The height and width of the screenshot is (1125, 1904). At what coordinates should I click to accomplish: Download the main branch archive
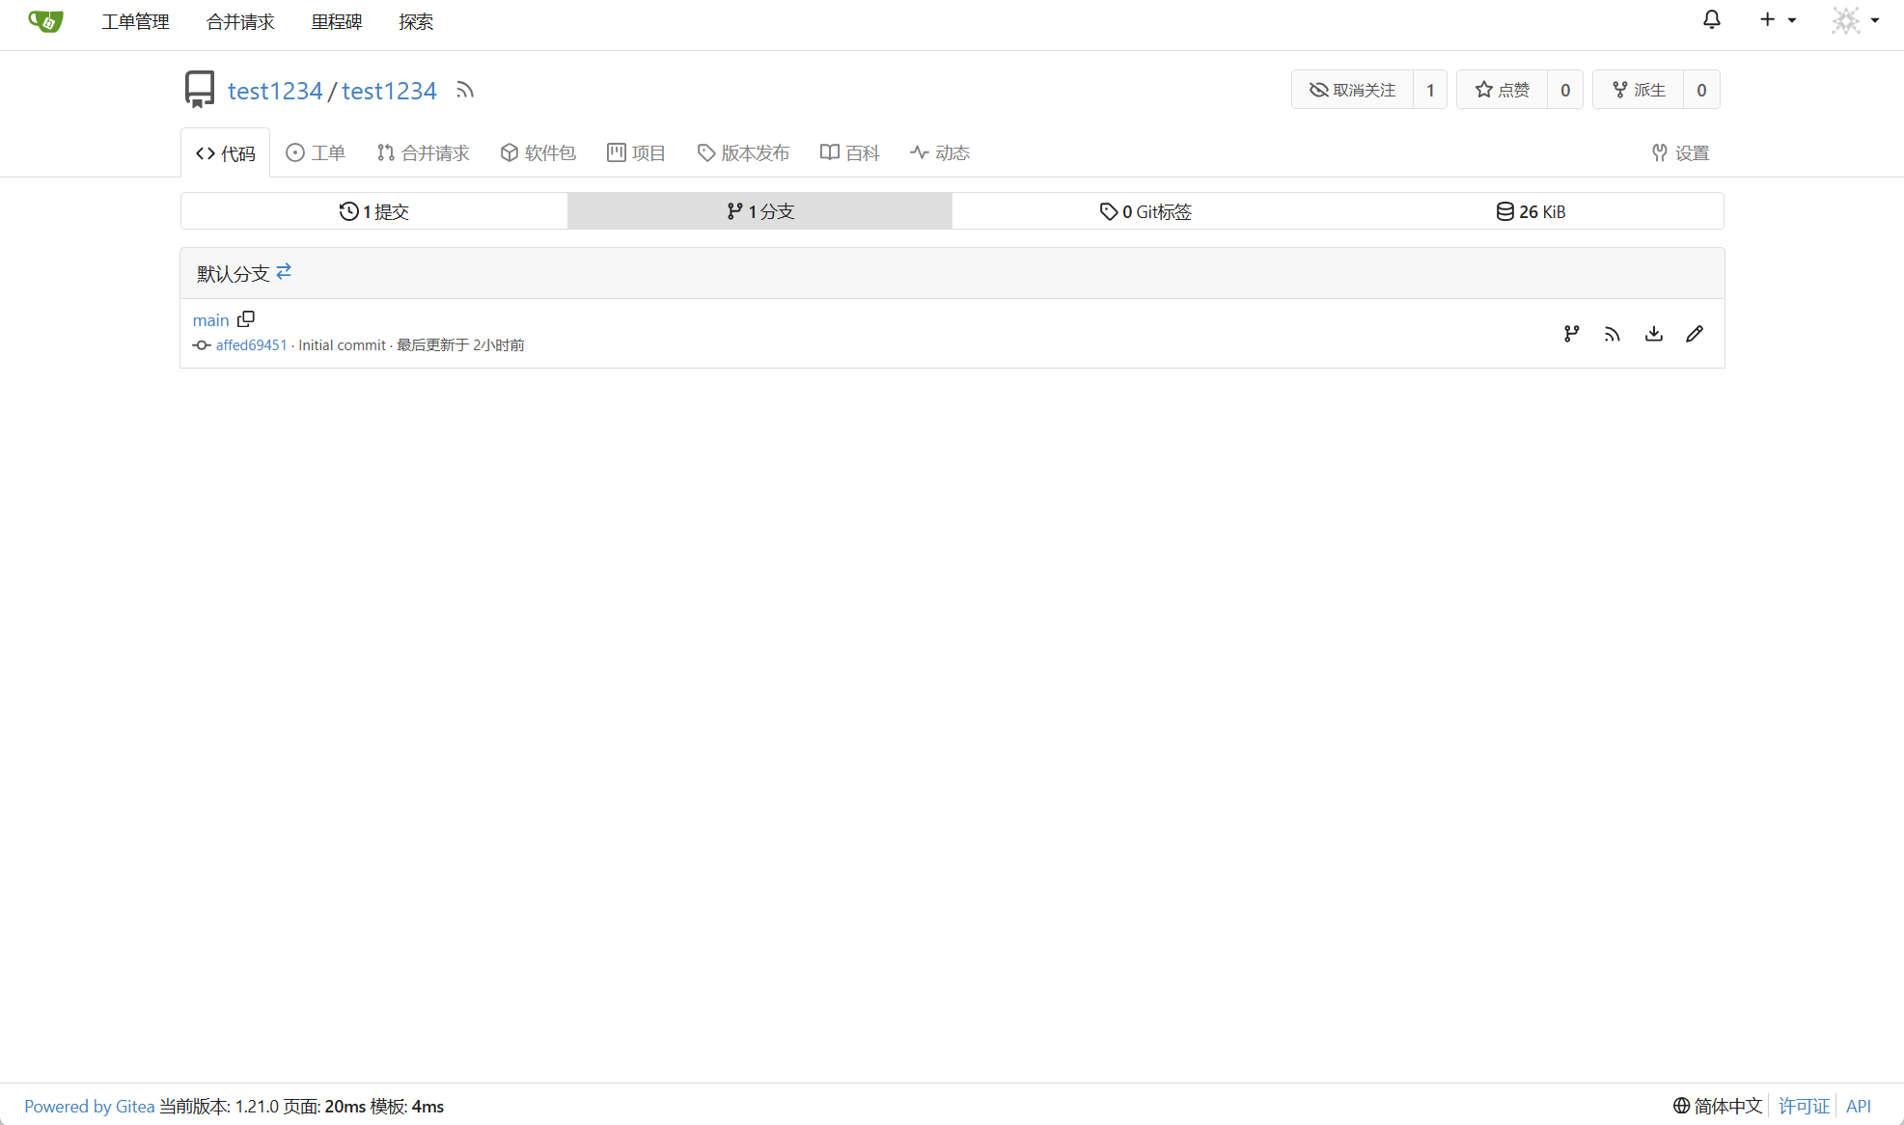point(1653,334)
